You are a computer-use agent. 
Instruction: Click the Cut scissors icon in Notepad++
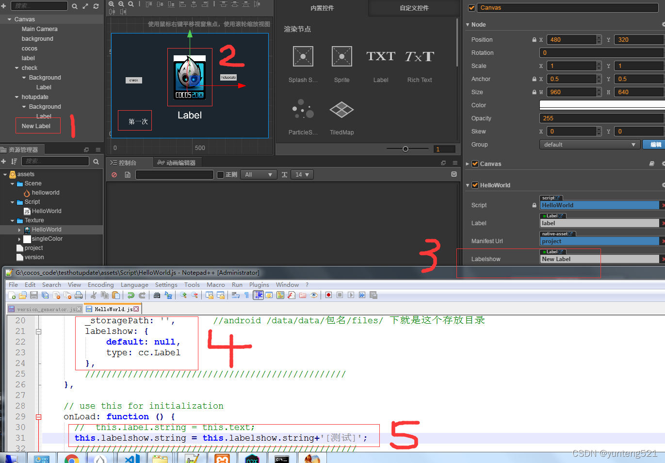(x=93, y=295)
